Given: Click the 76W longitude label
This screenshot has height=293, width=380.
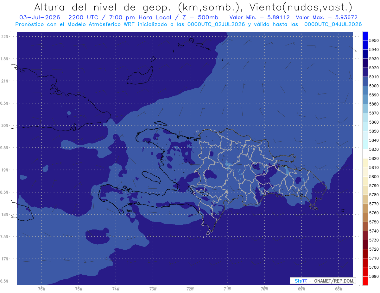Looking at the screenshot, I should point(41,289).
